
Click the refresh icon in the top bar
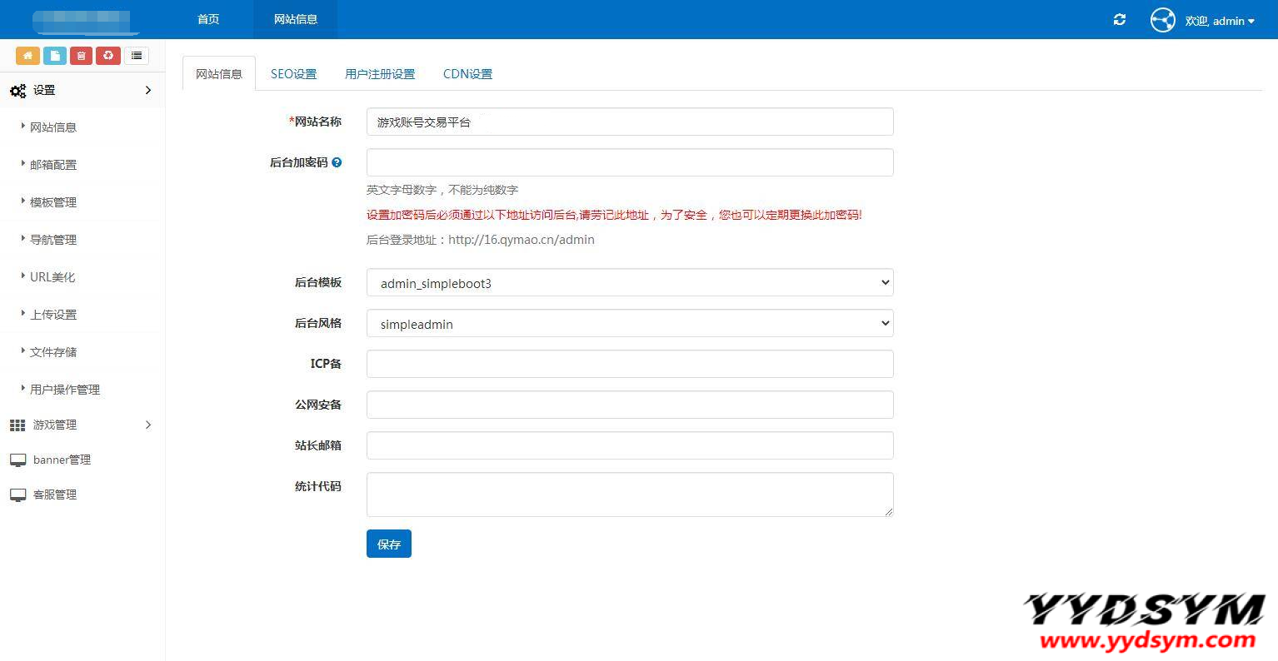click(1119, 19)
